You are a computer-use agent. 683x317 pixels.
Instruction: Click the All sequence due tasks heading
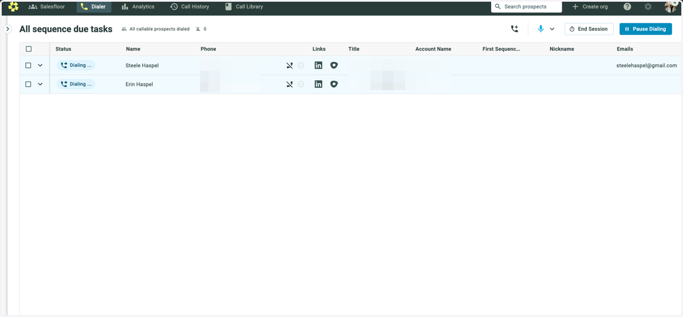(66, 29)
